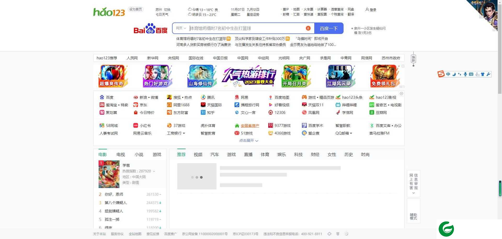Open the 网页 search type dropdown
The width and height of the screenshot is (502, 239).
(181, 28)
